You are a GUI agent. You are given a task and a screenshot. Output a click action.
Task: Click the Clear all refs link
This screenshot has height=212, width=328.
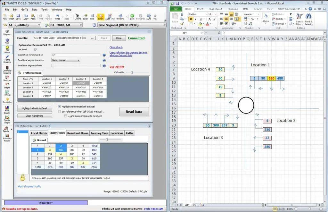pos(116,47)
